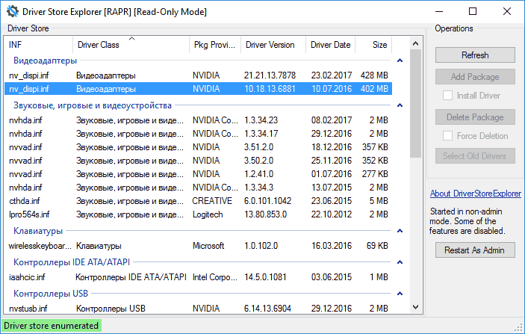Screen dimensions: 525x334
Task: Collapse Контроллеры IDE ATA/ATAPI group
Action: tap(400, 262)
